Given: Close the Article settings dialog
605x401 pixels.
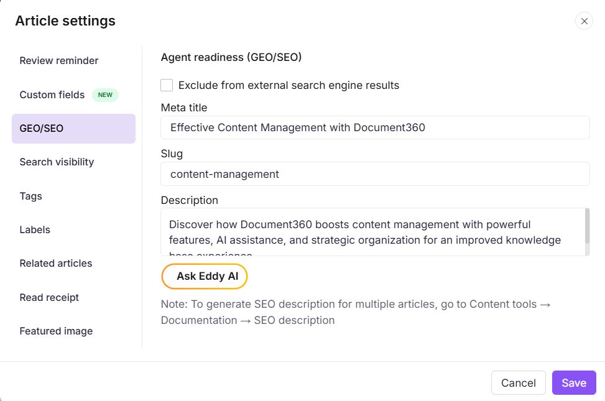Looking at the screenshot, I should [x=584, y=21].
